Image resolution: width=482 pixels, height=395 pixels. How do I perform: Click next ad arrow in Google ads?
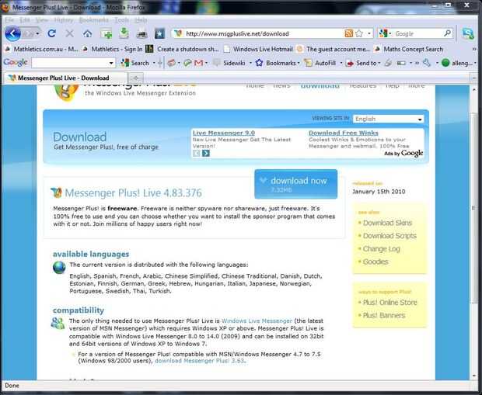(206, 153)
